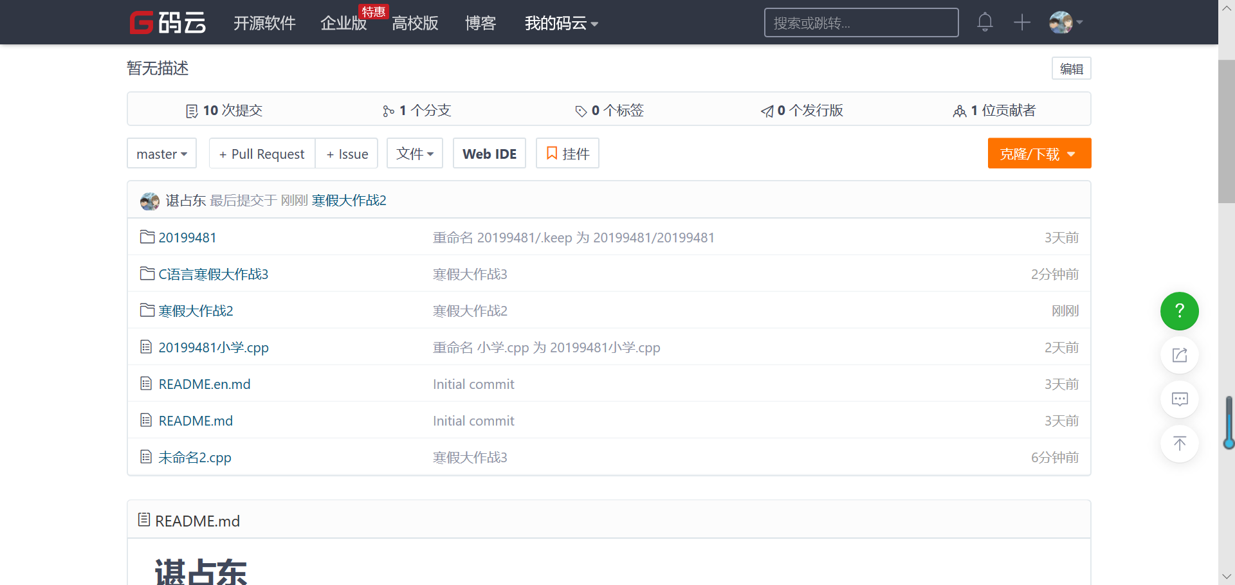This screenshot has height=585, width=1235.
Task: Click the 20199481 folder icon
Action: pyautogui.click(x=147, y=237)
